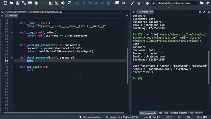
Task: Step return debugger icon
Action: pyautogui.click(x=96, y=3)
